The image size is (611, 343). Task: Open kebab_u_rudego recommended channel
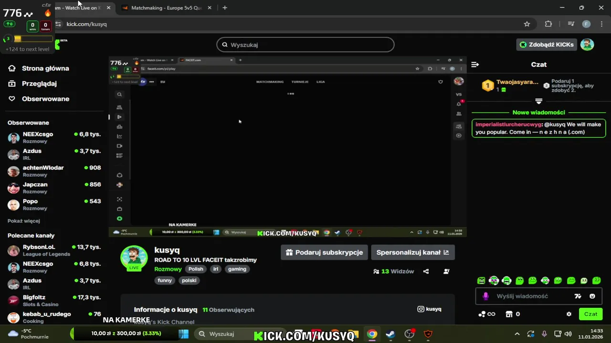click(x=54, y=317)
